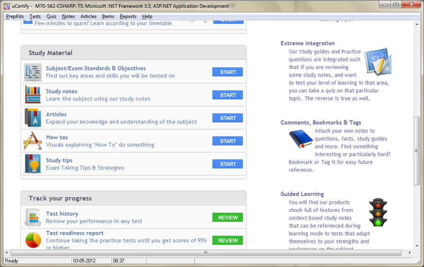
Task: Open the Notes menu
Action: (68, 17)
